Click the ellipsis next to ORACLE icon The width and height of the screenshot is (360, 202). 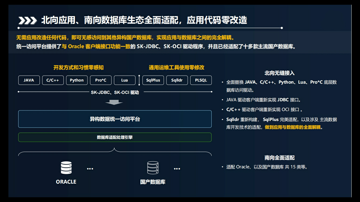pos(90,169)
